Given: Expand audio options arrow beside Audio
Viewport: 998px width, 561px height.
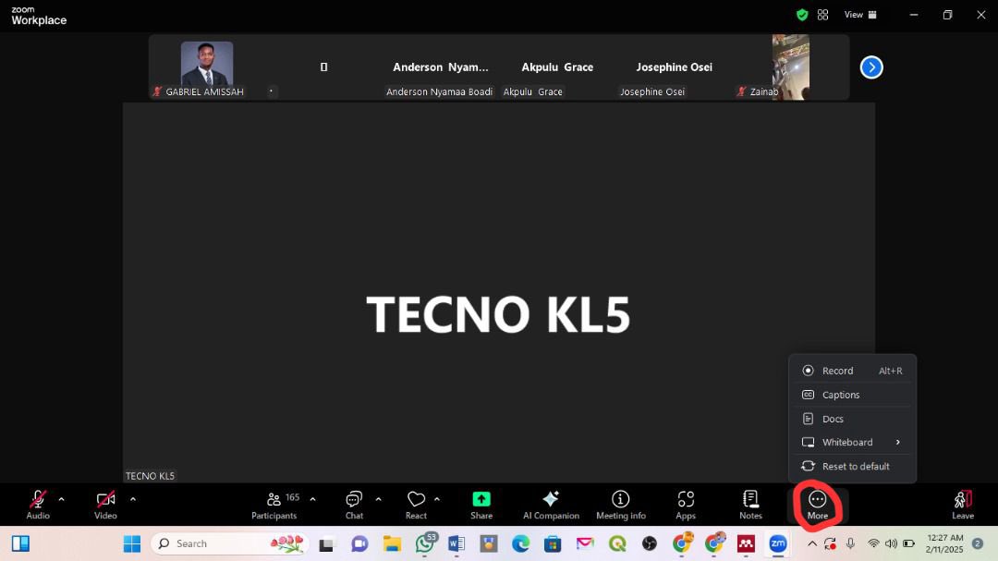Looking at the screenshot, I should [x=61, y=500].
